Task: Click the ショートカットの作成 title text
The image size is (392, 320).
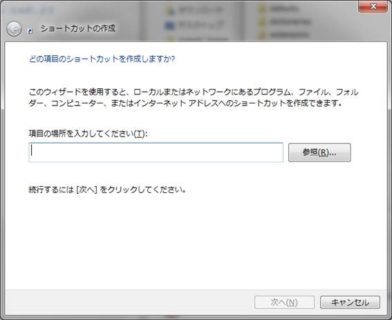Action: click(x=77, y=28)
